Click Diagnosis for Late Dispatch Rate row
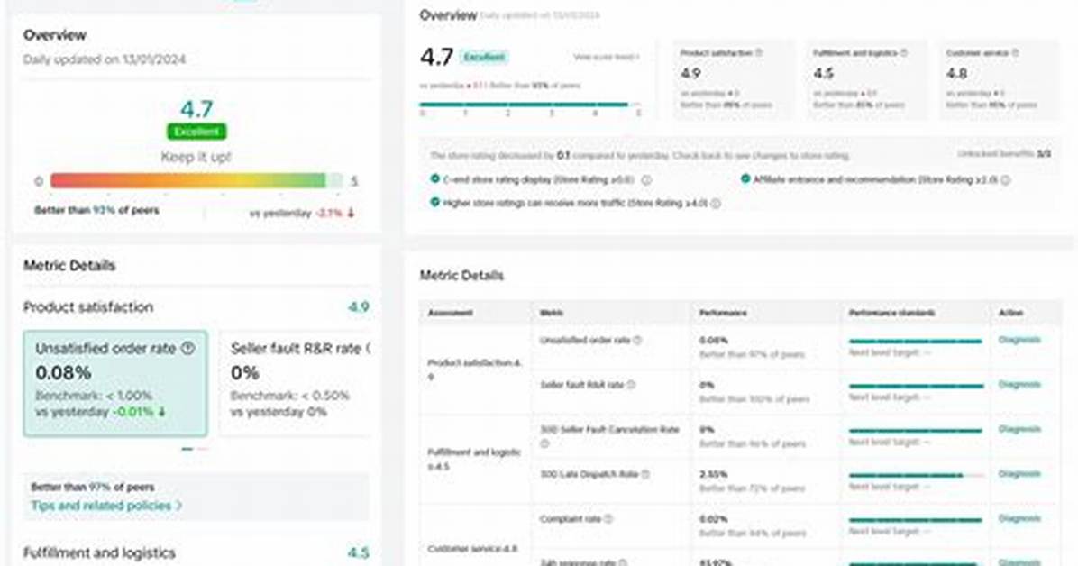The image size is (1078, 566). click(1019, 474)
